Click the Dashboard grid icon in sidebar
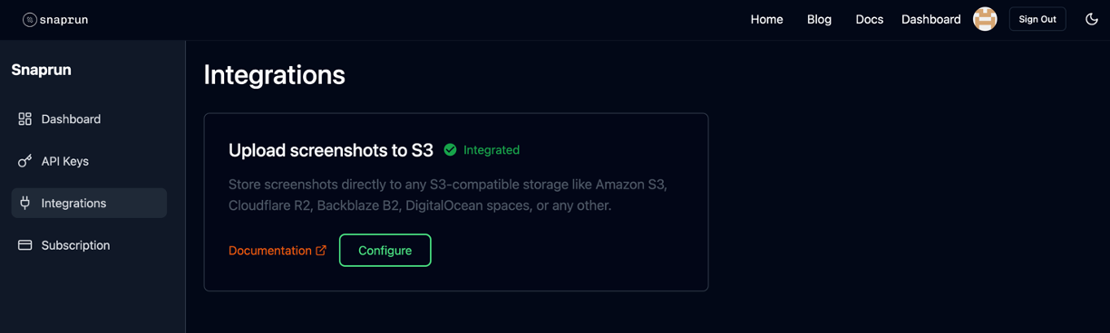The image size is (1110, 333). pyautogui.click(x=25, y=119)
